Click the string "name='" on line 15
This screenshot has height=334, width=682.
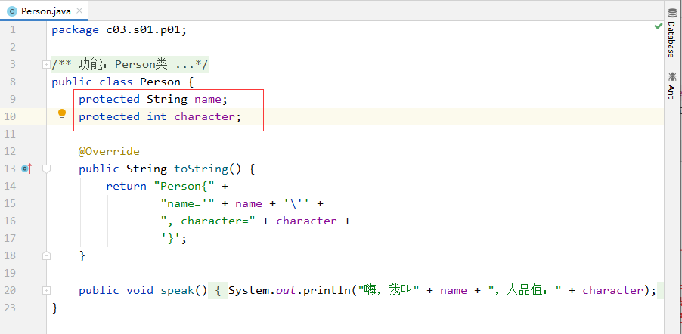point(188,203)
